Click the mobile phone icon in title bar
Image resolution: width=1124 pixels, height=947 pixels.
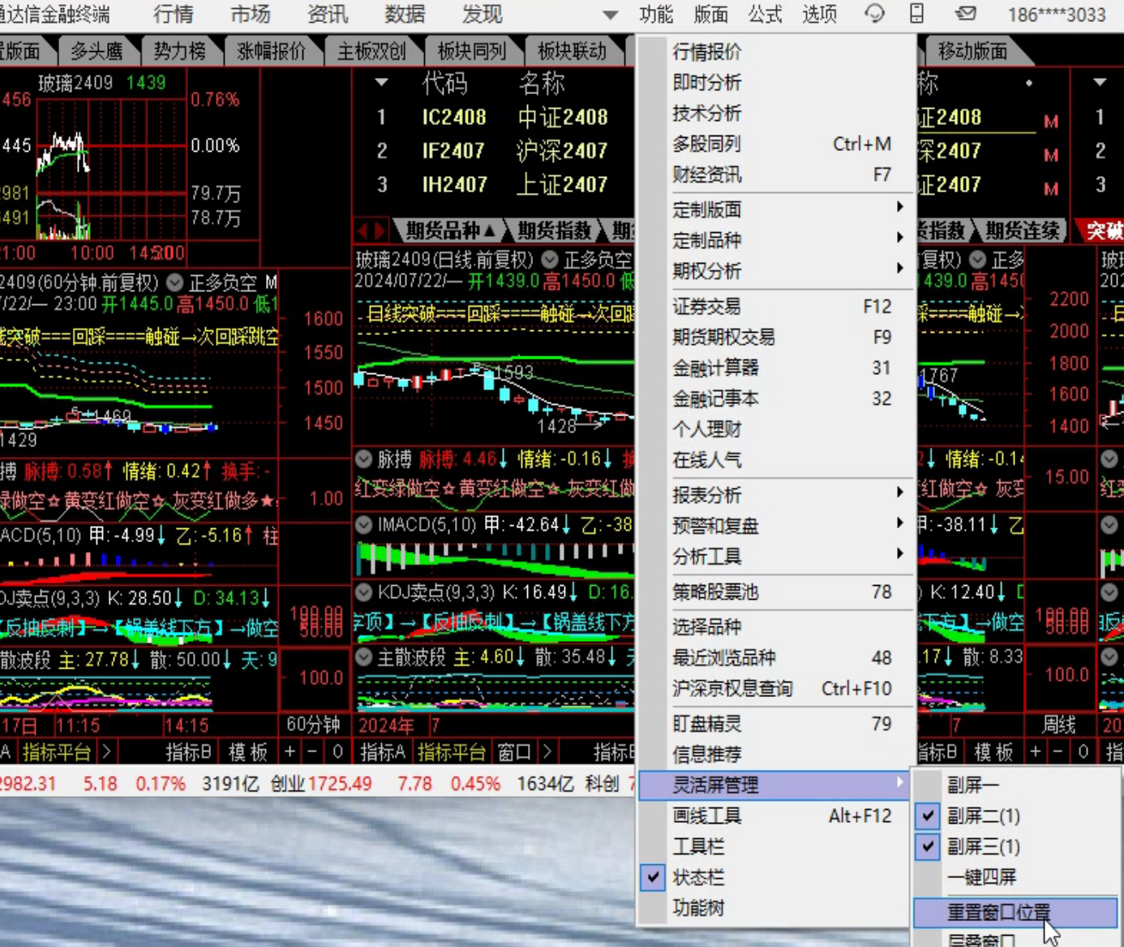[916, 14]
